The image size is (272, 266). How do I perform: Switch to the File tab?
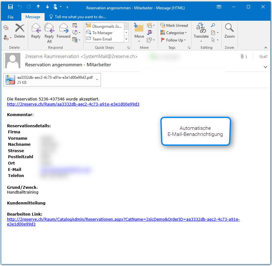coord(11,17)
